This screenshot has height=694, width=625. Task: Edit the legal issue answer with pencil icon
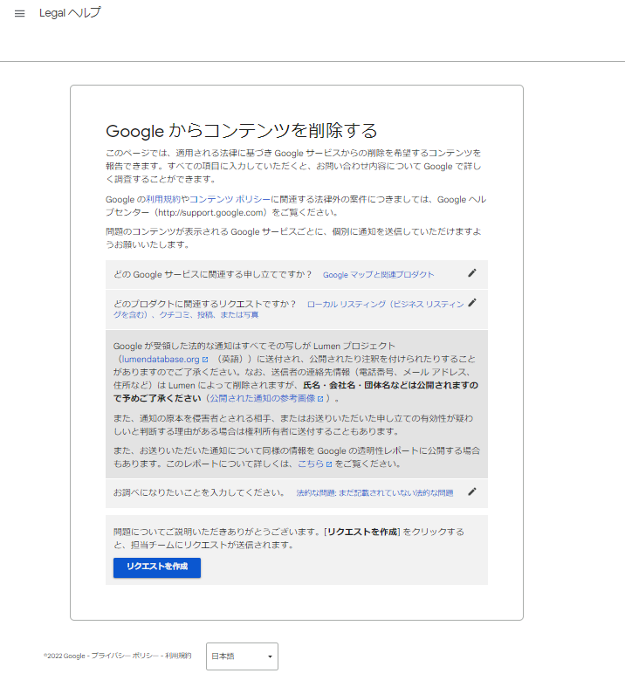point(472,491)
